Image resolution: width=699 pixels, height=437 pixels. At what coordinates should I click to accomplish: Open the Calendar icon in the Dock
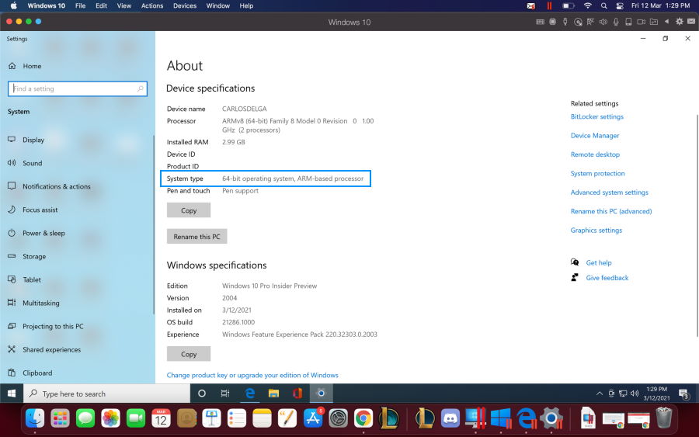pyautogui.click(x=161, y=418)
